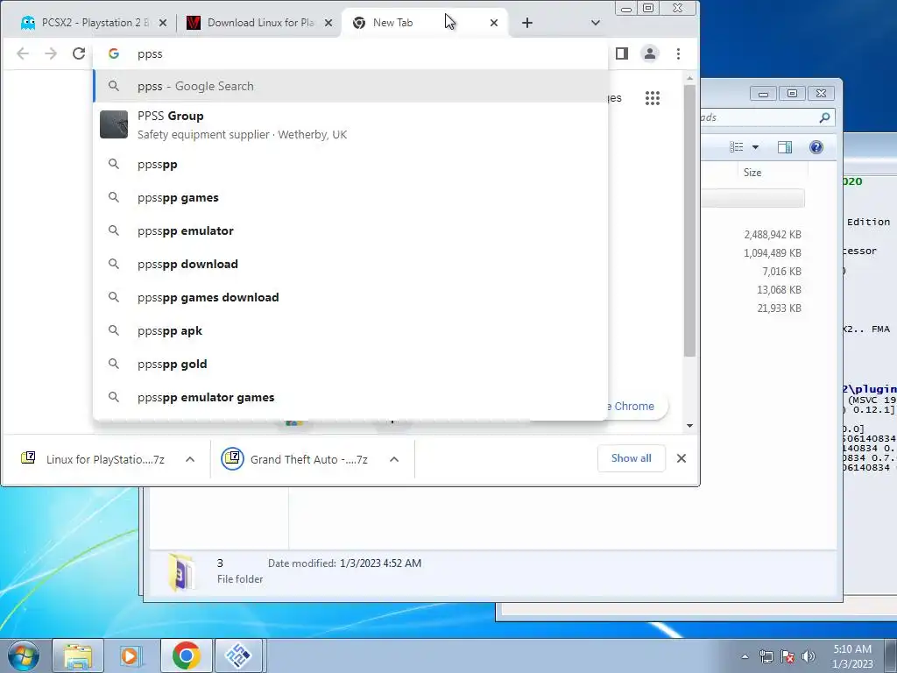Toggle the Chrome side panel icon
The image size is (897, 673).
(x=622, y=53)
